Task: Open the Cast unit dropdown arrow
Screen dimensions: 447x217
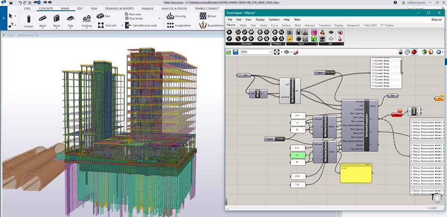Action: tap(122, 26)
